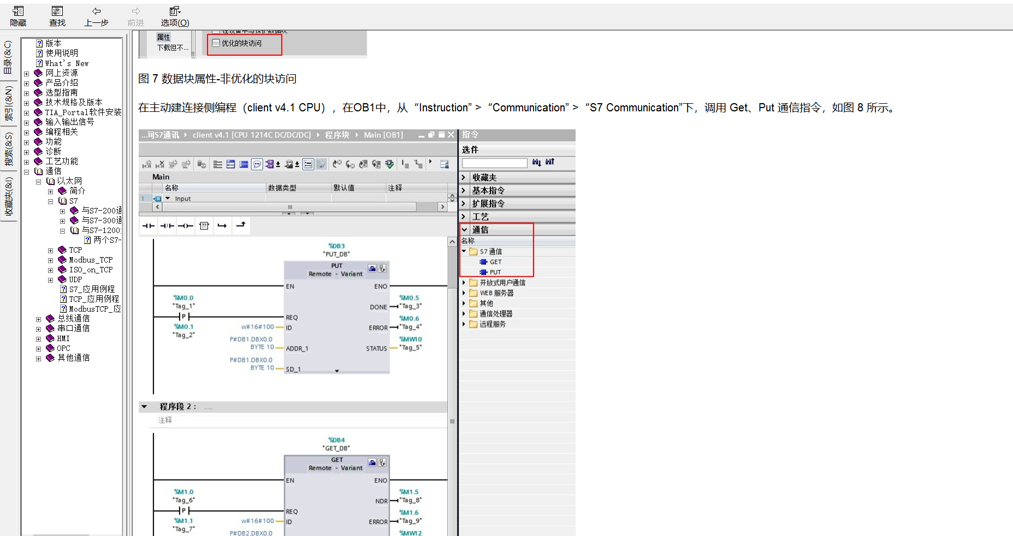This screenshot has width=1013, height=536.
Task: Toggle the 优化的块访问 checkbox
Action: pyautogui.click(x=216, y=43)
